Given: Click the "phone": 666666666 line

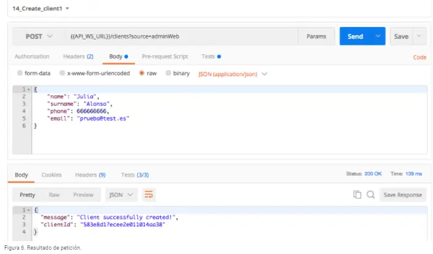Looking at the screenshot, I should tap(78, 111).
